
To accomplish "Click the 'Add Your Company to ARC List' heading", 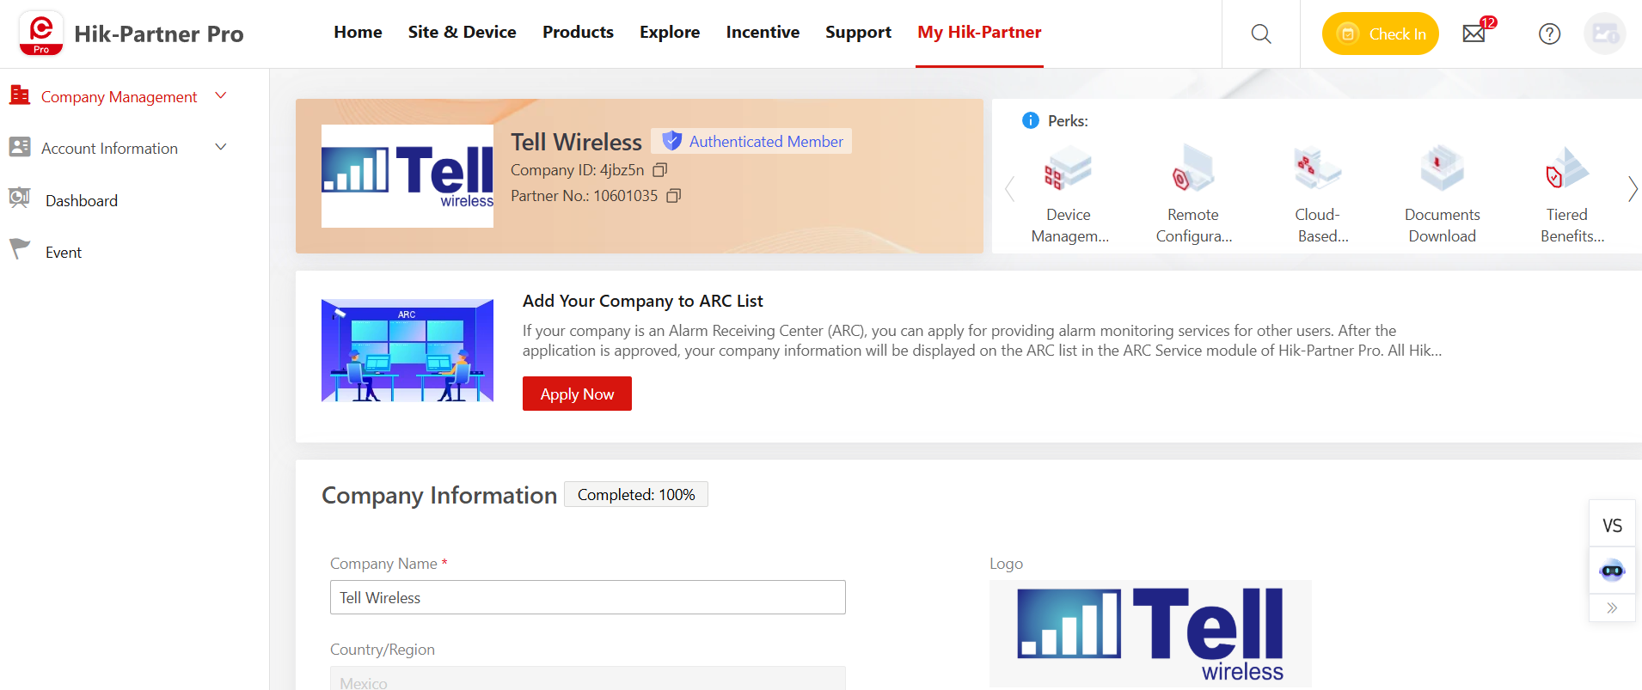I will pyautogui.click(x=643, y=301).
